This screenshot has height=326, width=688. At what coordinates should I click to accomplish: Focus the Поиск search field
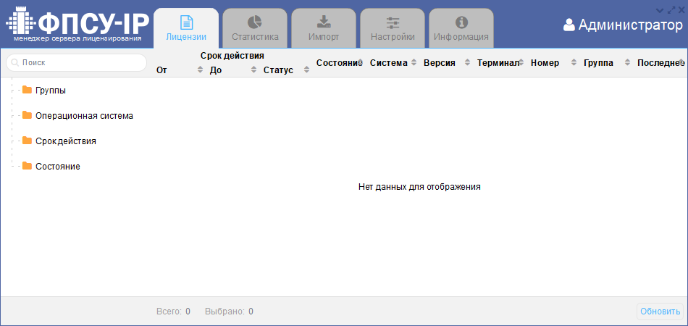[81, 63]
